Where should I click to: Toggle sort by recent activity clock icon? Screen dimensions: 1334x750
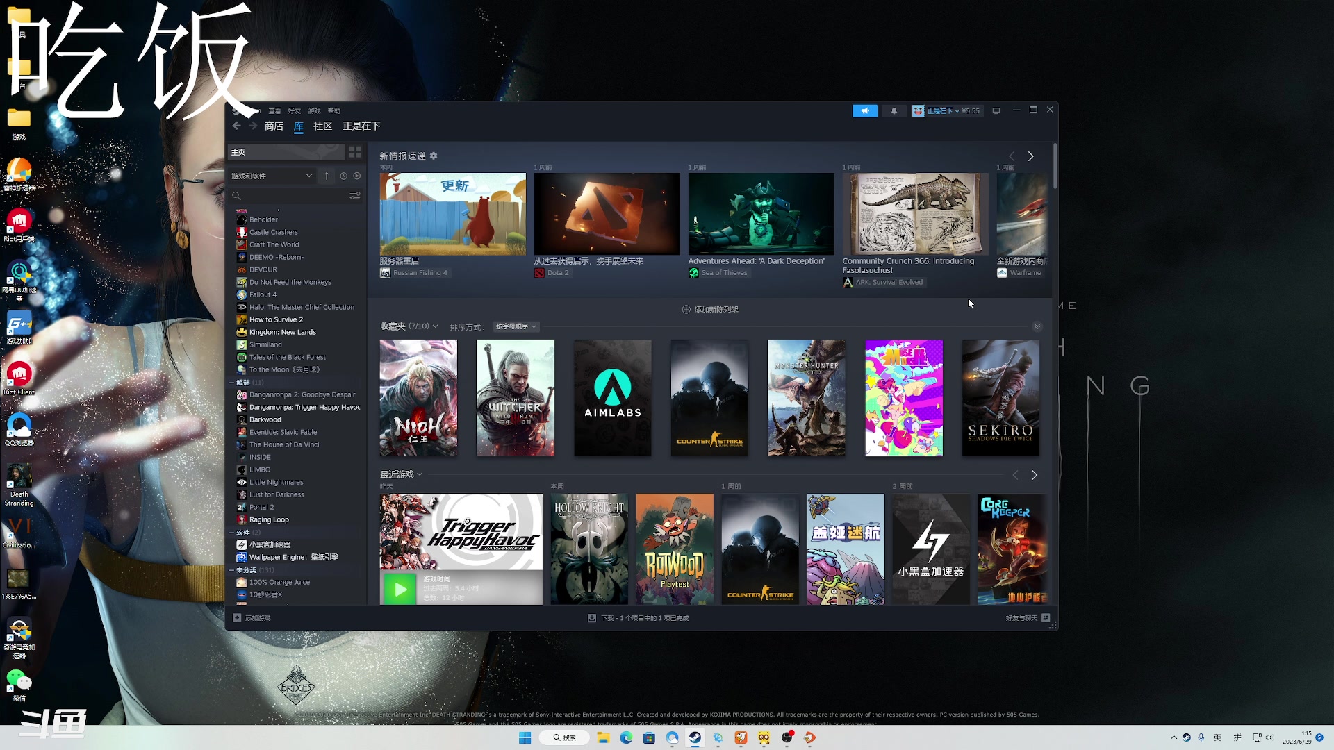pos(343,176)
